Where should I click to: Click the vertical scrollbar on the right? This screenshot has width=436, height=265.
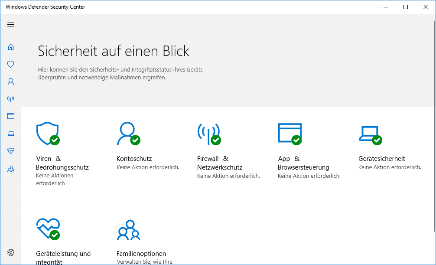434,125
